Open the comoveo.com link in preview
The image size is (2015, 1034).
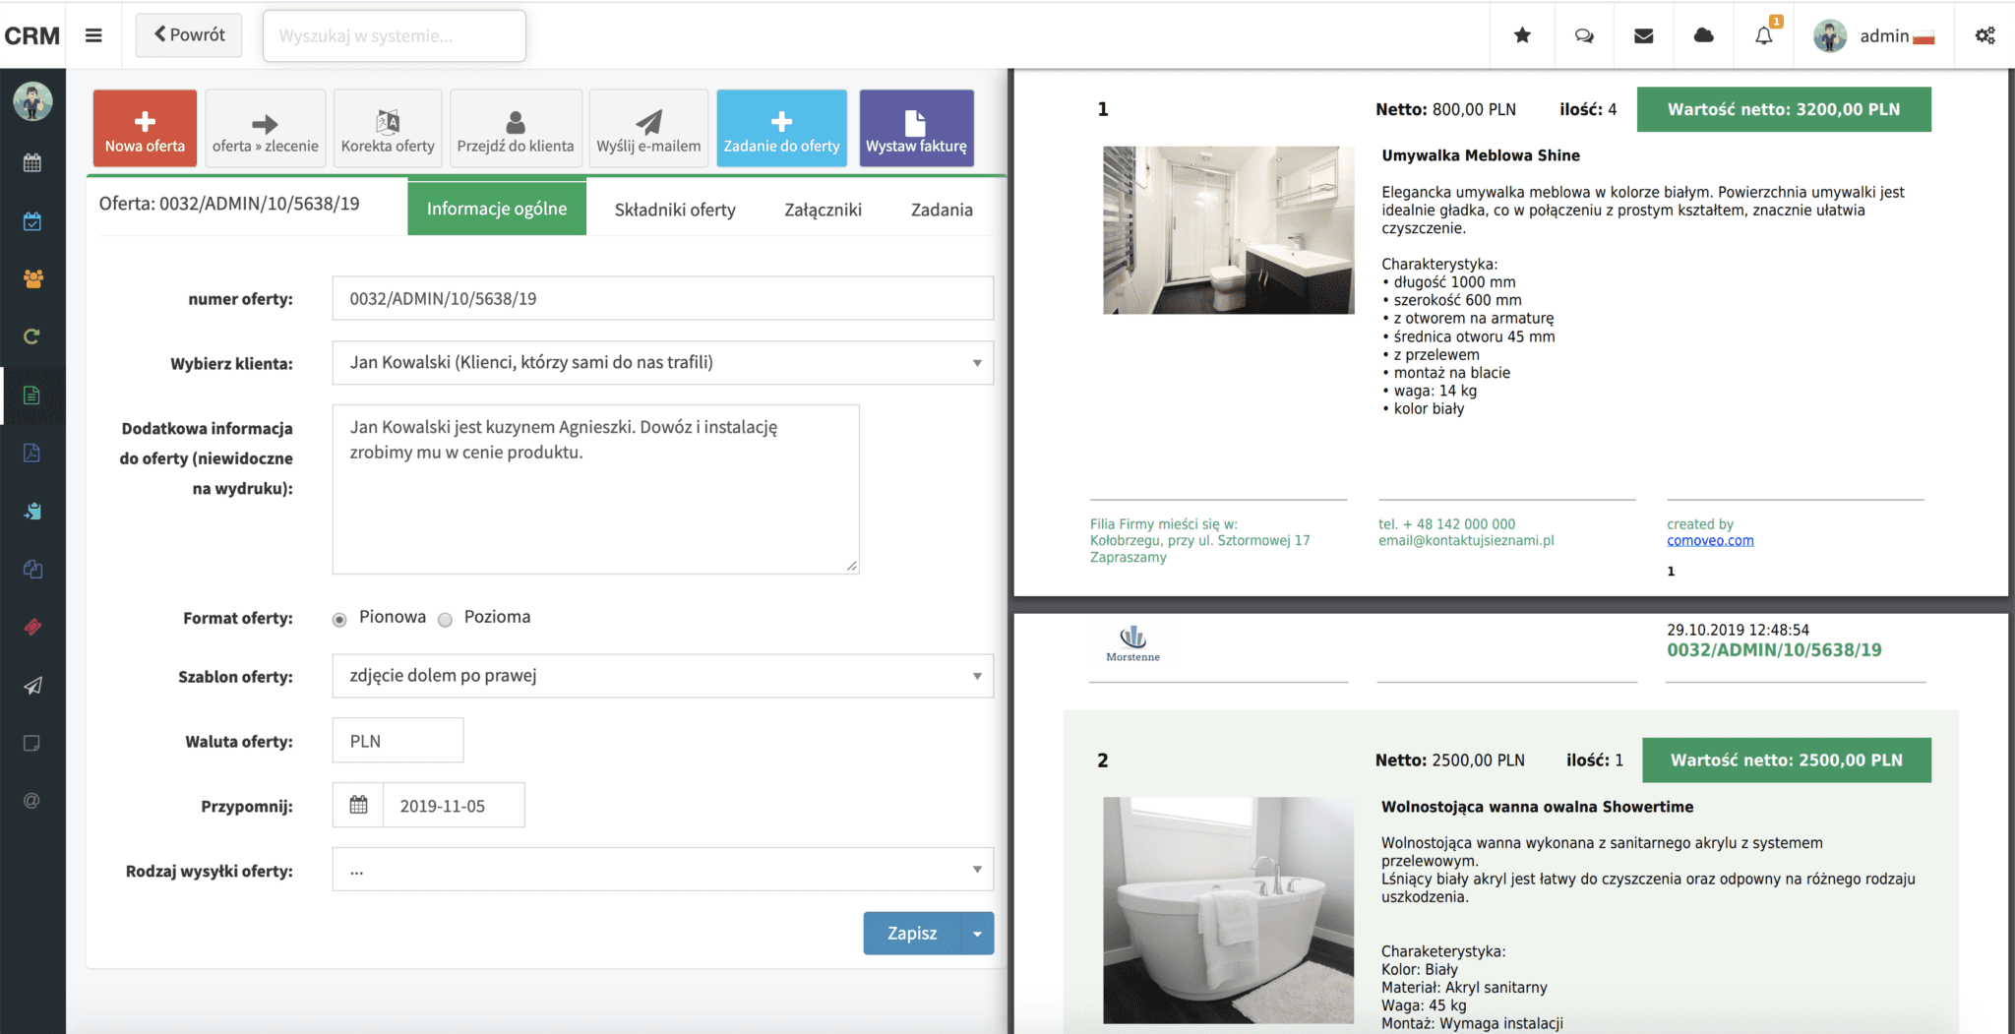pos(1710,540)
